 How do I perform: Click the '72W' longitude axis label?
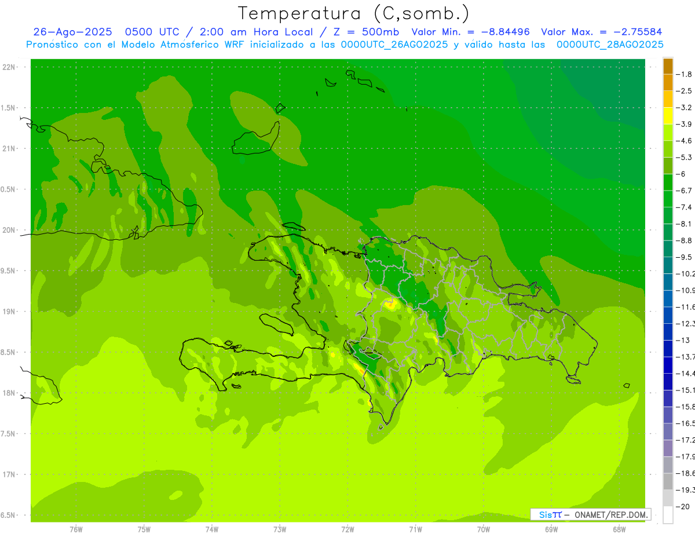tap(348, 529)
